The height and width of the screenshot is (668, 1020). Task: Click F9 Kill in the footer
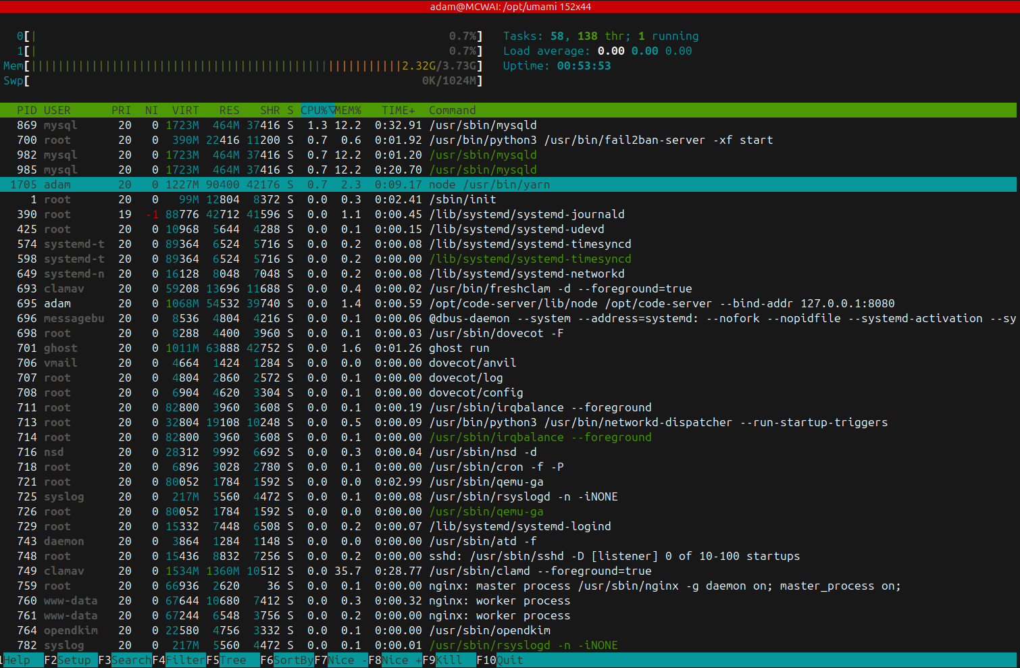click(x=449, y=660)
